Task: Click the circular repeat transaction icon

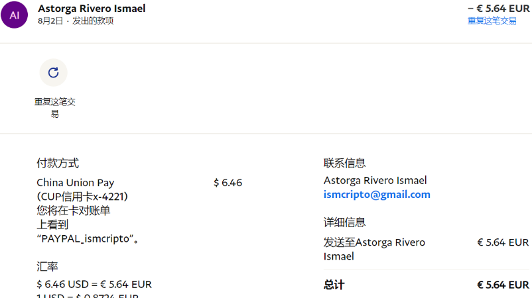Action: (x=54, y=73)
